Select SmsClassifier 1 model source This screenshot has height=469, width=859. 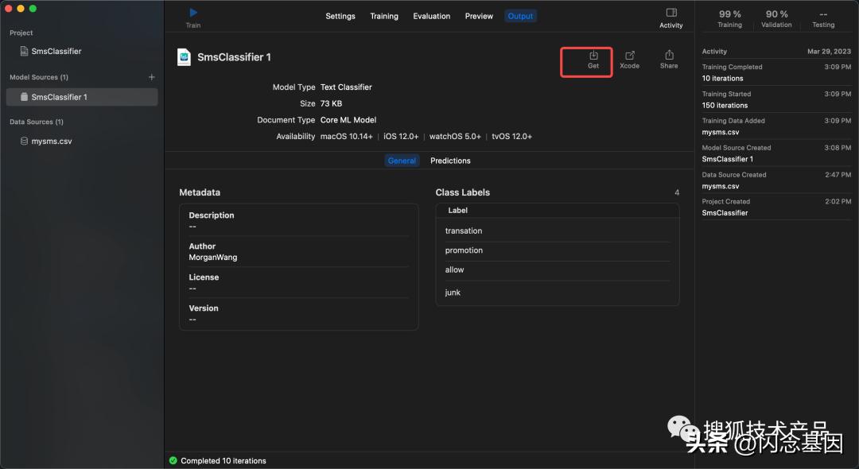(59, 97)
